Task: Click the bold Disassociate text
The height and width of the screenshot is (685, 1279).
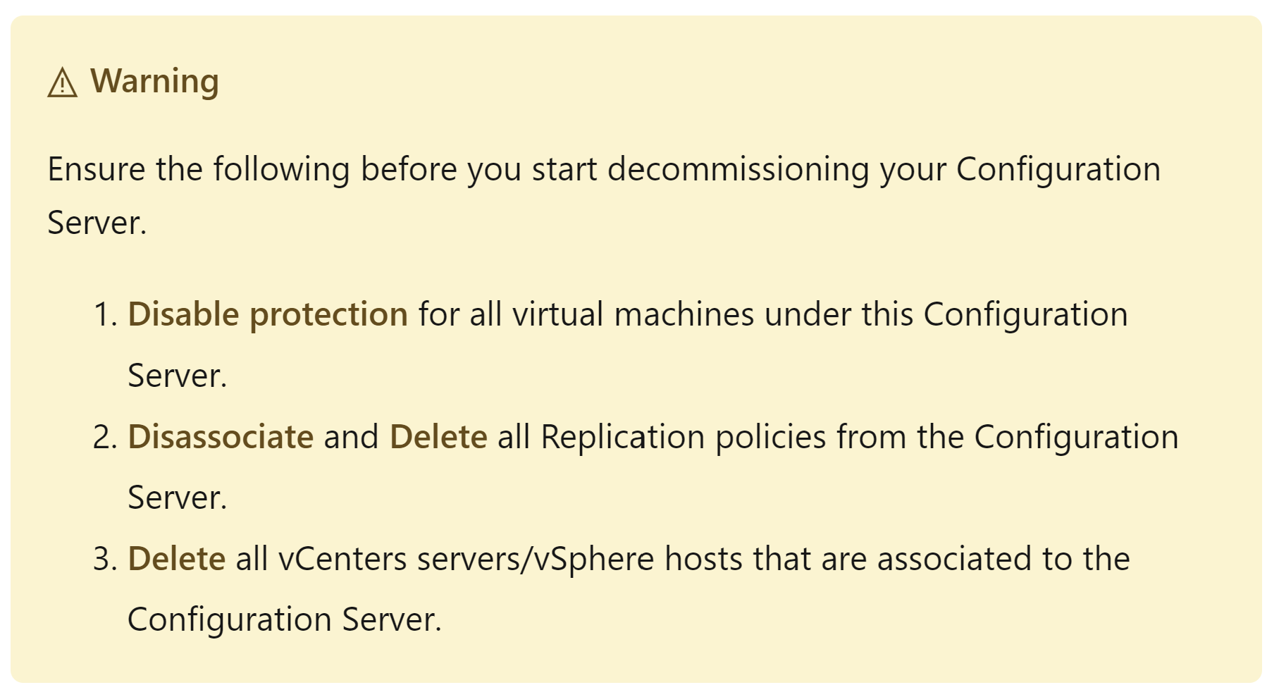Action: tap(221, 437)
